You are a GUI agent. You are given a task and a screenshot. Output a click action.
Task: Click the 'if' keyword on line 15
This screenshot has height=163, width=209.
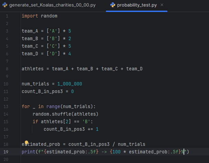[35, 121]
